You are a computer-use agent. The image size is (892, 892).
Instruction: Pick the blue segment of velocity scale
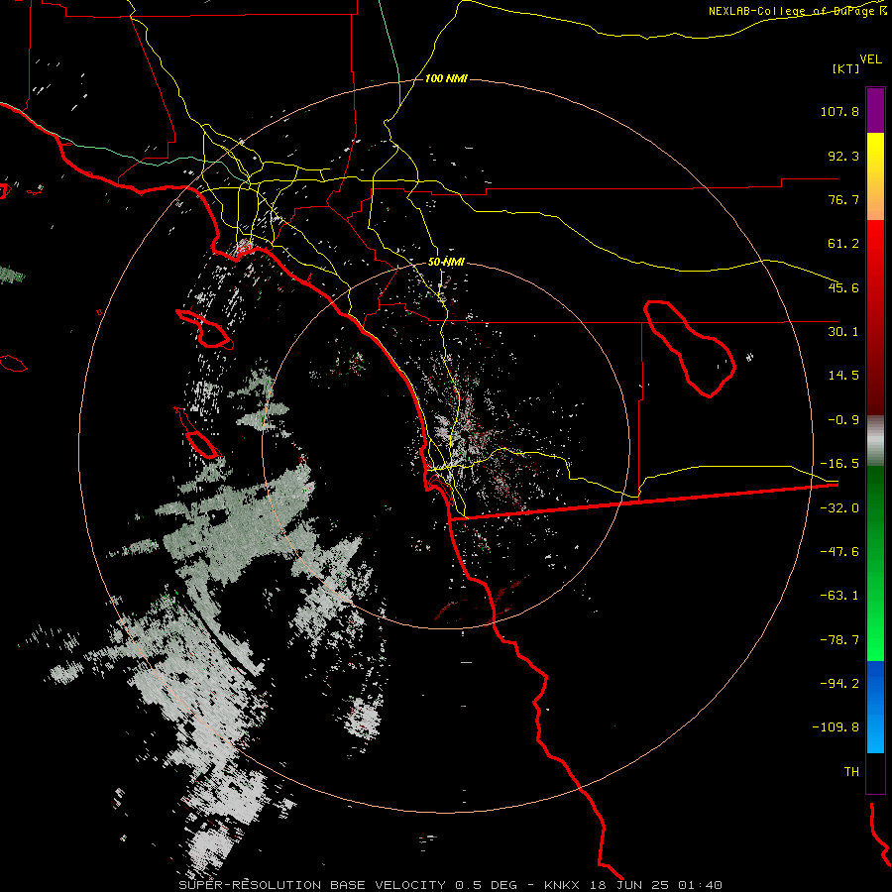[x=875, y=707]
